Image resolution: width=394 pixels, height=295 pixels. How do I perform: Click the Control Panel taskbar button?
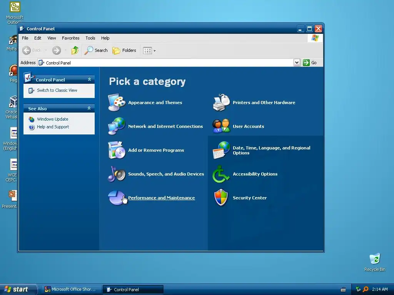coord(133,290)
